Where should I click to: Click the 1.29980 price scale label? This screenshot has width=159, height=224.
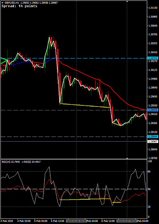pyautogui.click(x=153, y=79)
